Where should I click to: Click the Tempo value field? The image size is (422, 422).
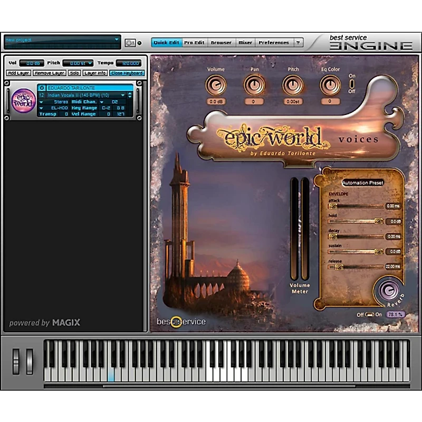click(129, 63)
